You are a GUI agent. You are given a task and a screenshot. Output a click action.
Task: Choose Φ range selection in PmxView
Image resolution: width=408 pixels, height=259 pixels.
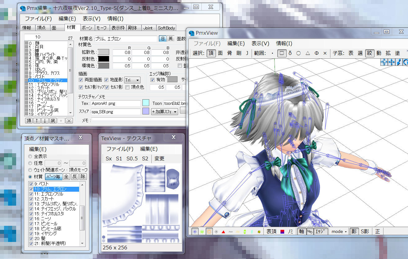tap(316, 53)
